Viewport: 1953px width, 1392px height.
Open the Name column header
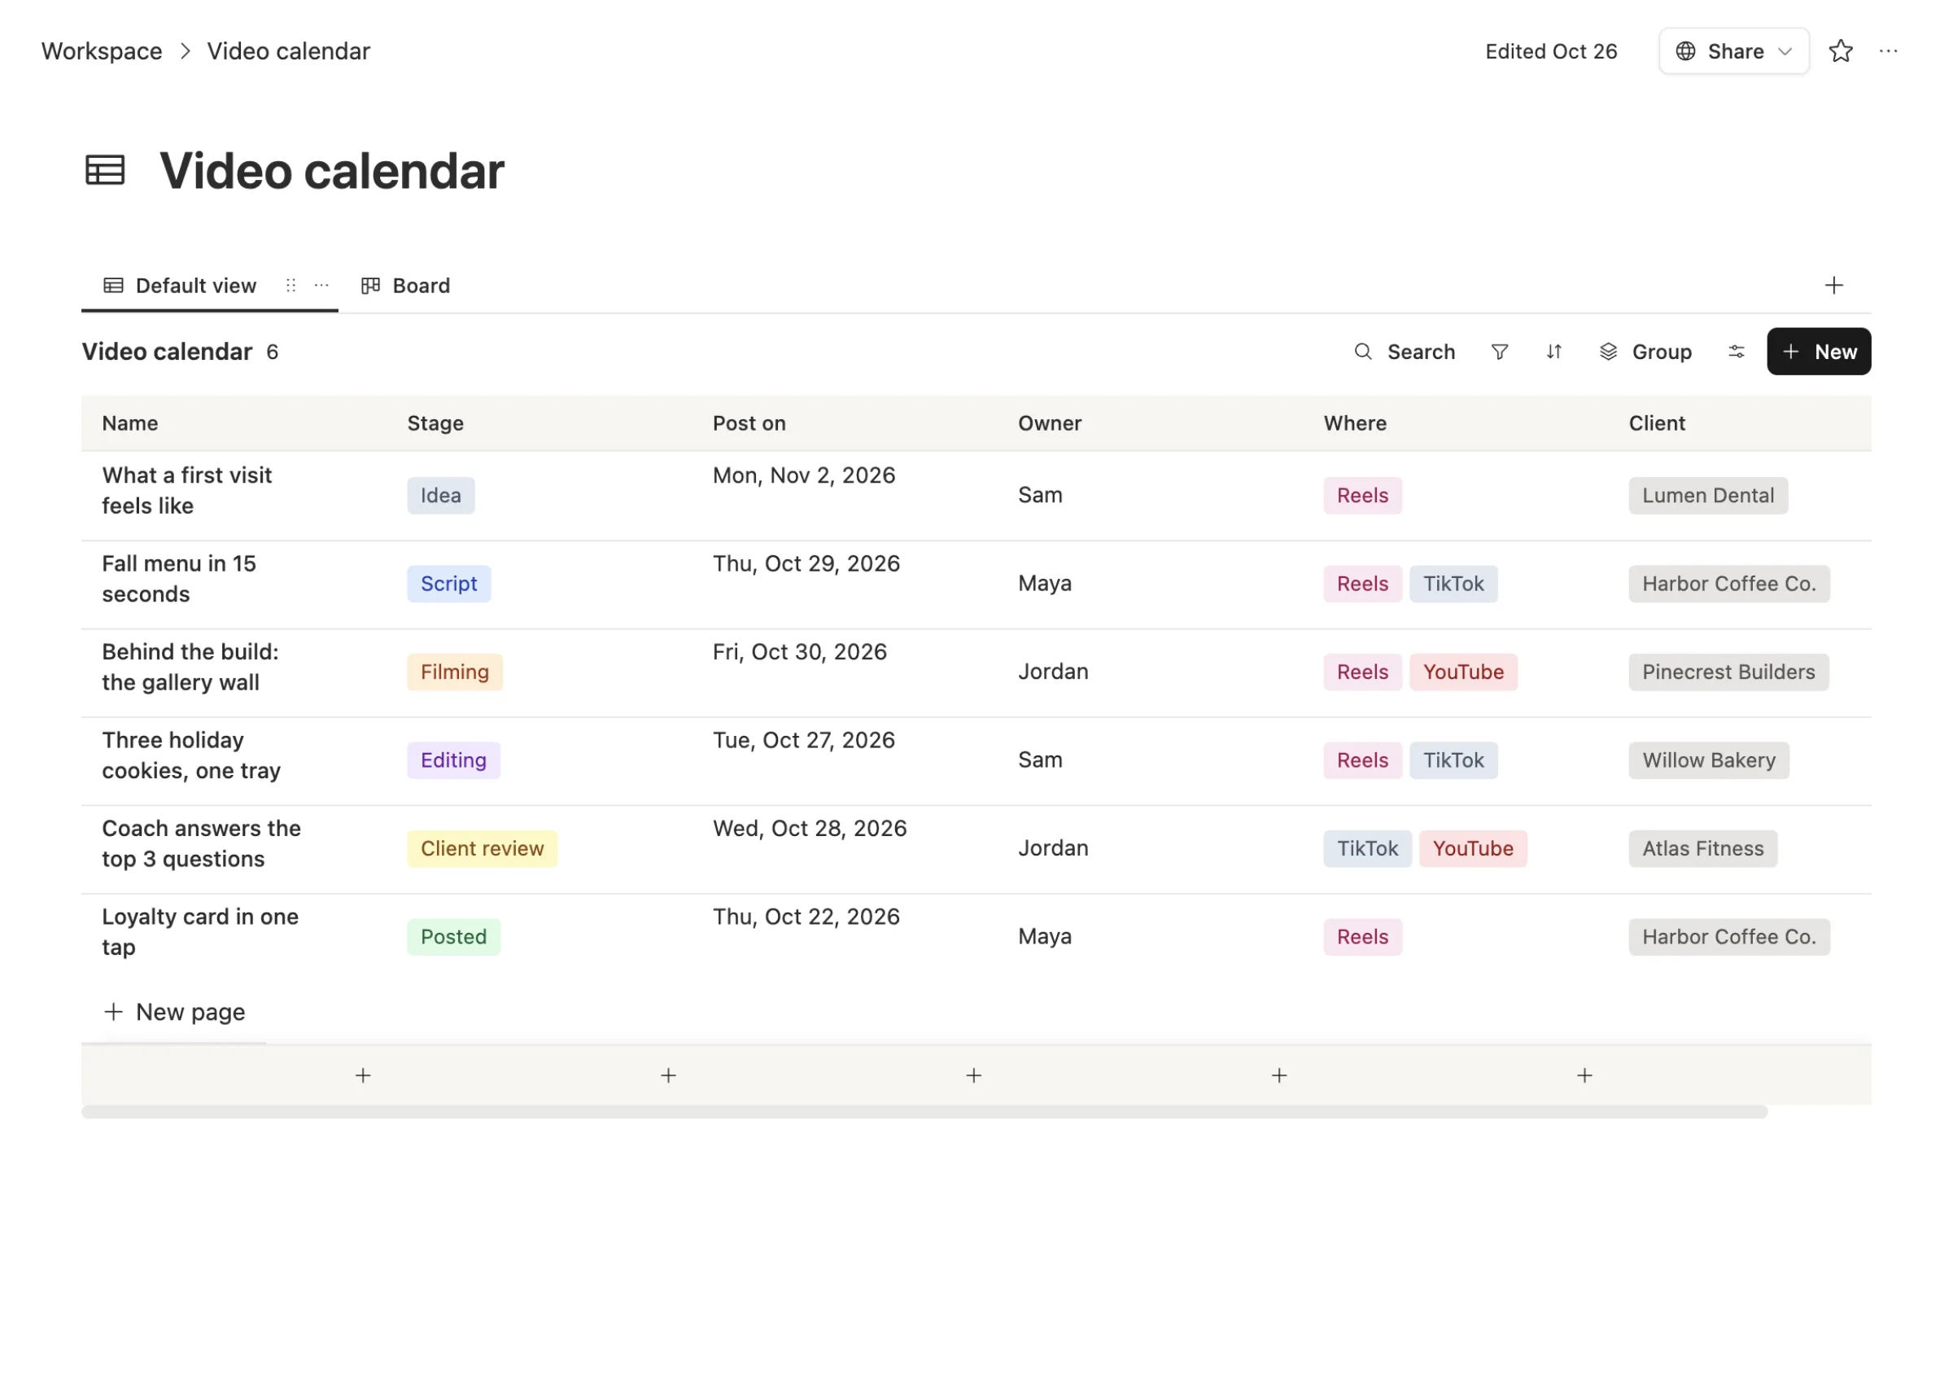tap(130, 423)
